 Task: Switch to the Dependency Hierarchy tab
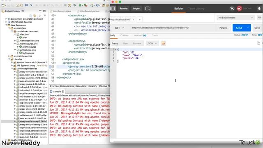pos(86,86)
